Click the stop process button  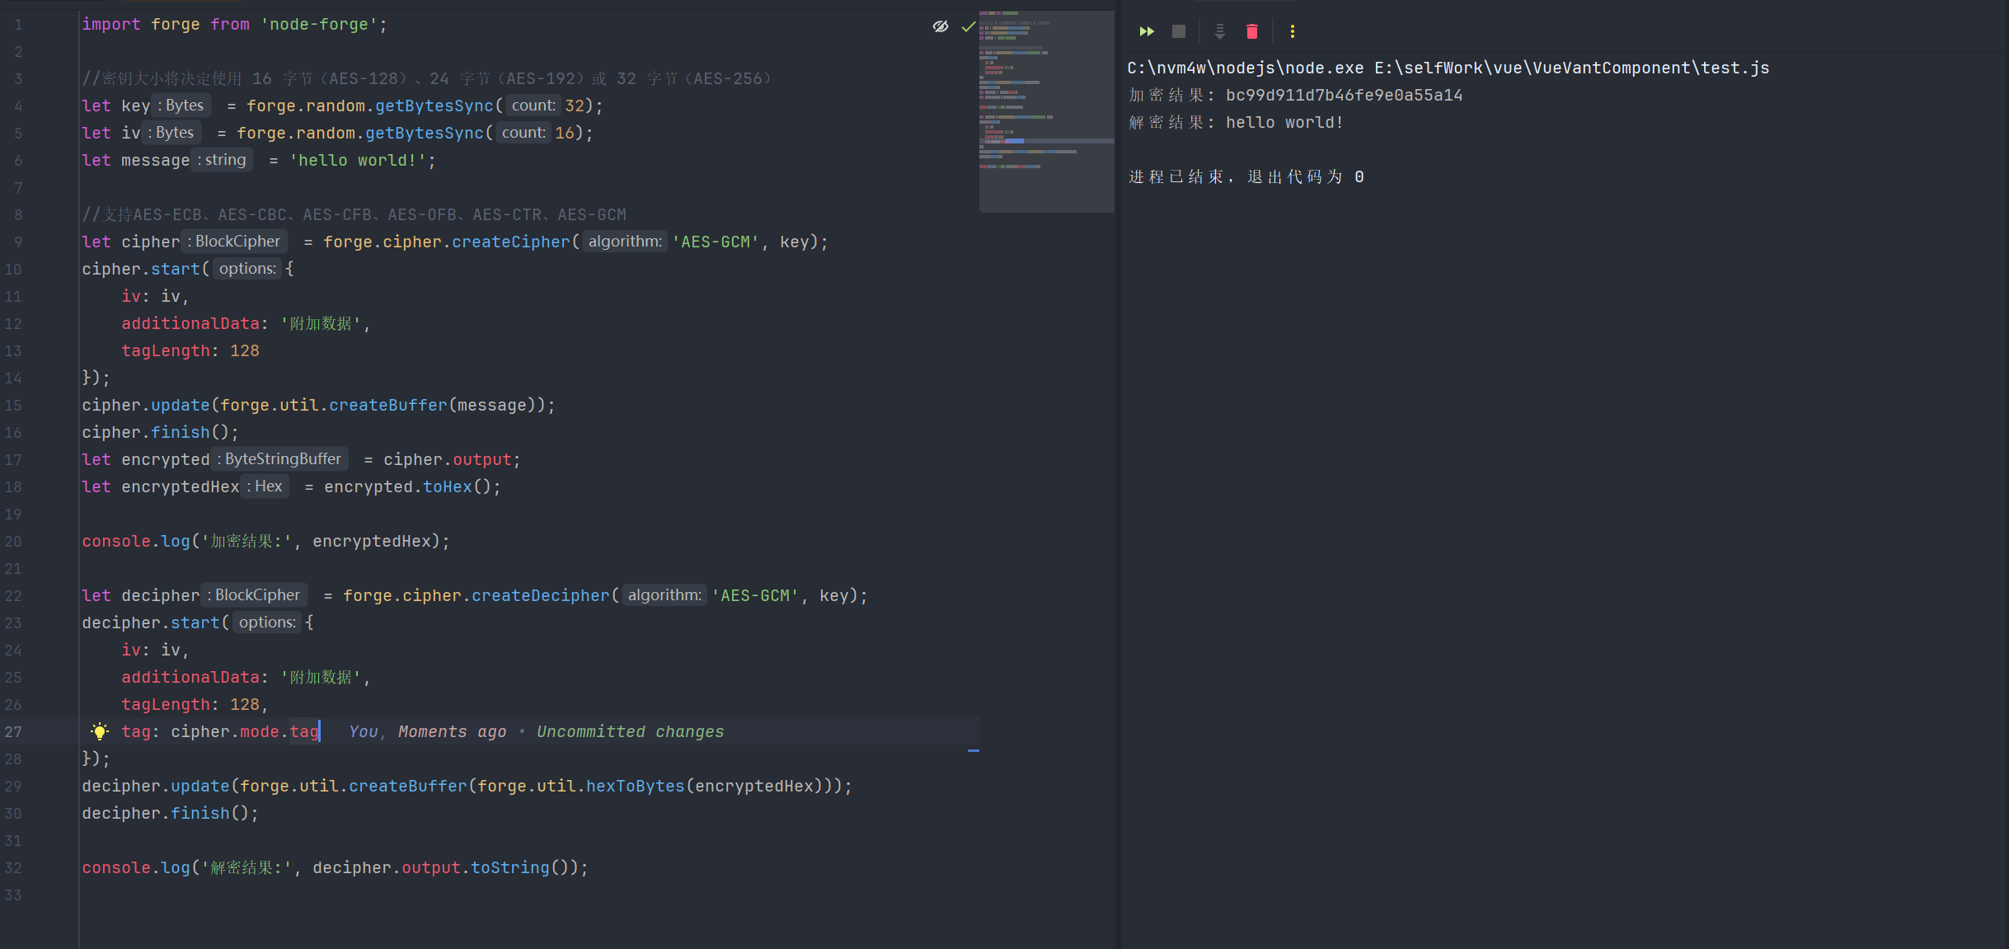[x=1178, y=31]
